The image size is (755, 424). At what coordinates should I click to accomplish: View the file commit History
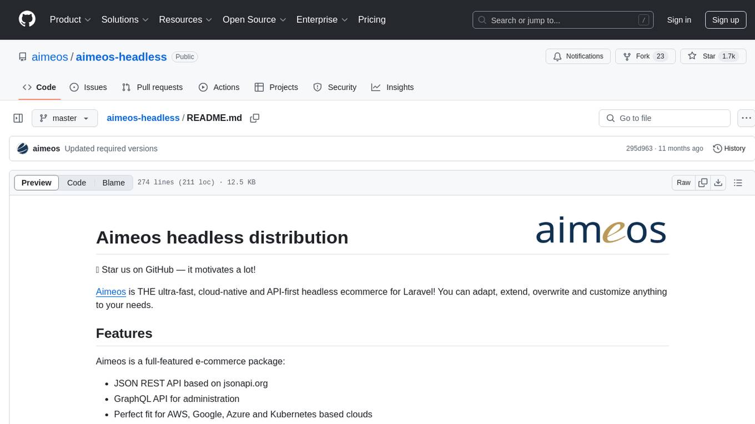[729, 149]
